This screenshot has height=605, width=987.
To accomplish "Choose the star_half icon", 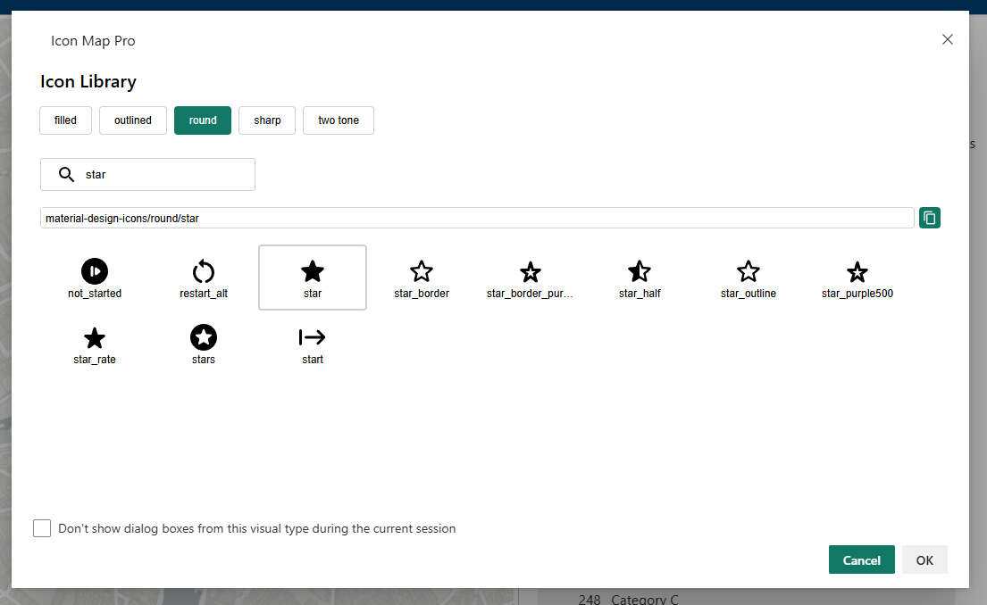I will [639, 277].
